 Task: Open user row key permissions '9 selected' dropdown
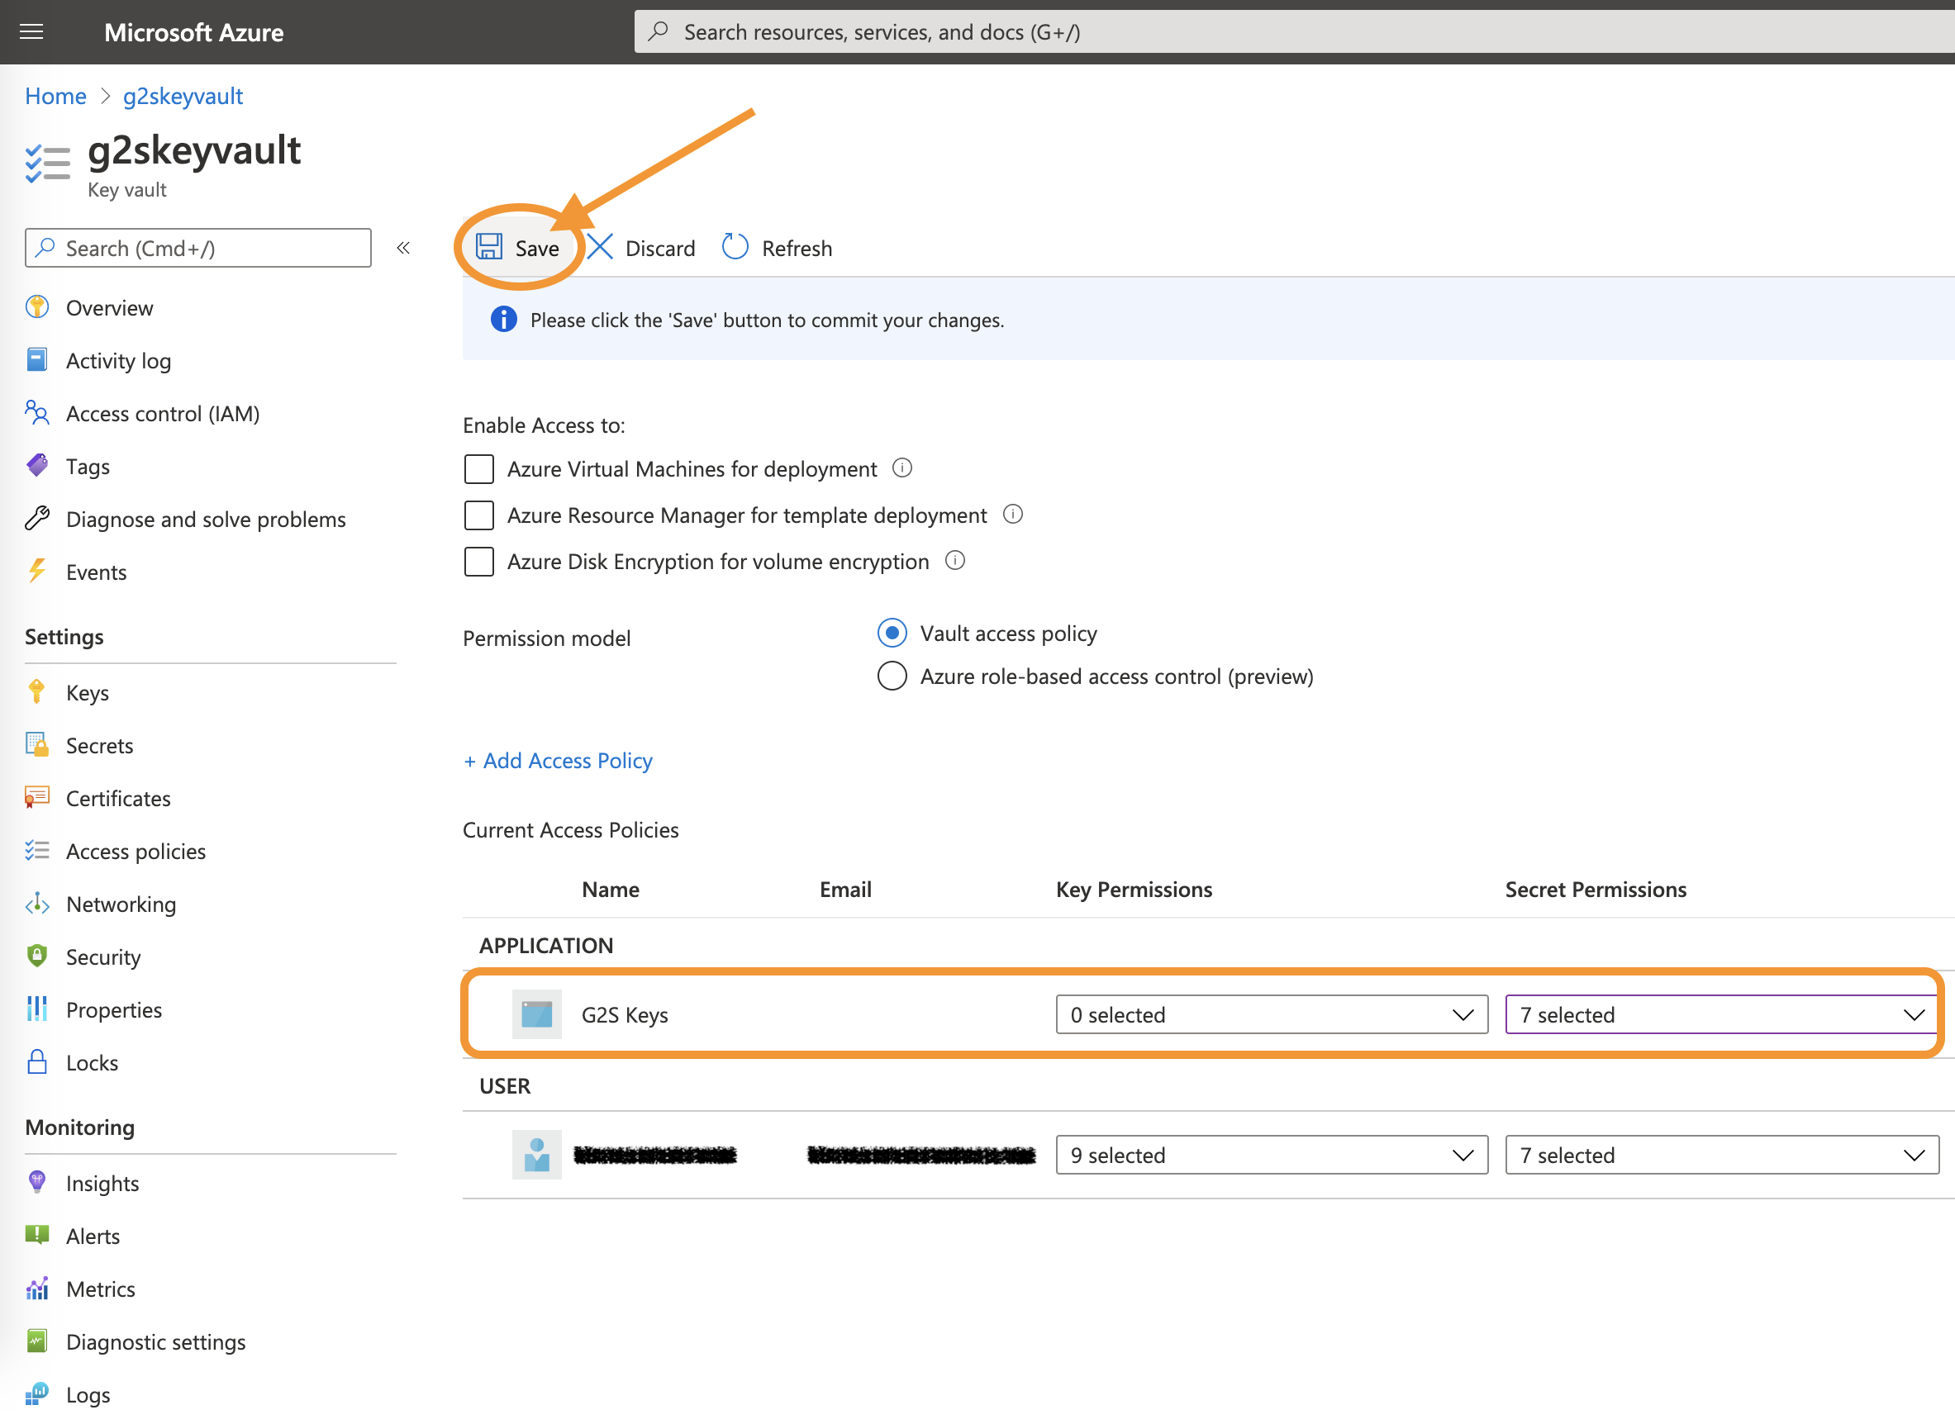tap(1271, 1155)
